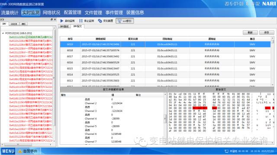Switch to 实时监测 in the top menu
This screenshot has height=155, width=277.
click(x=31, y=12)
